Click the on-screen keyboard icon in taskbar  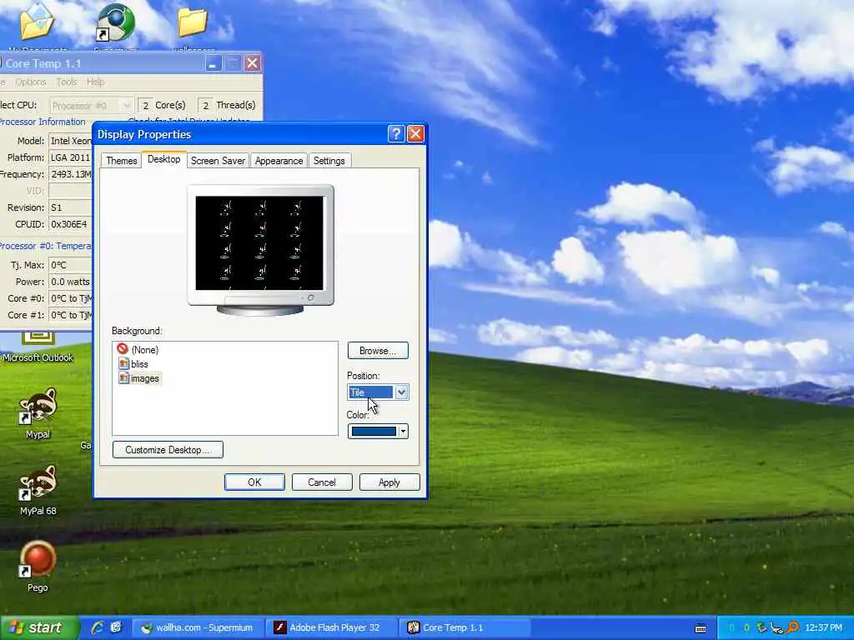[701, 628]
